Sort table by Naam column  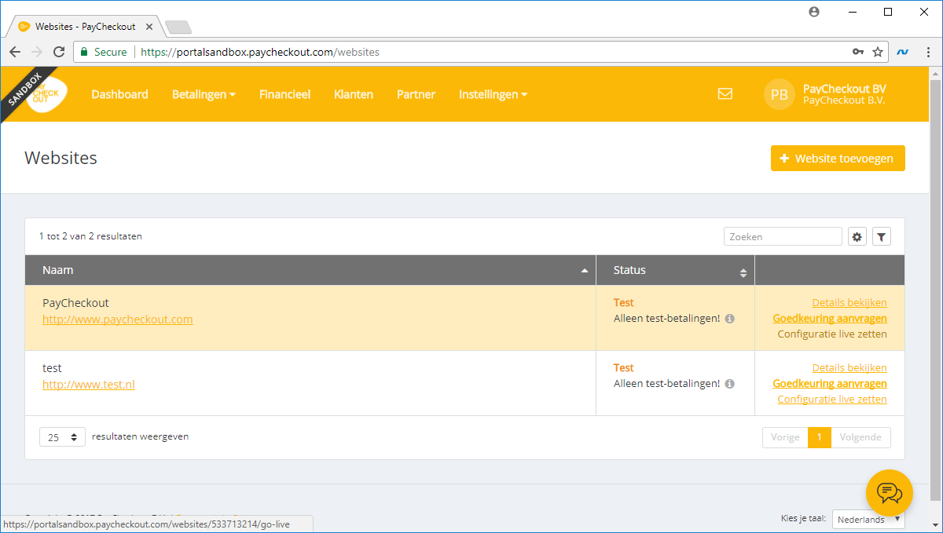(x=310, y=270)
